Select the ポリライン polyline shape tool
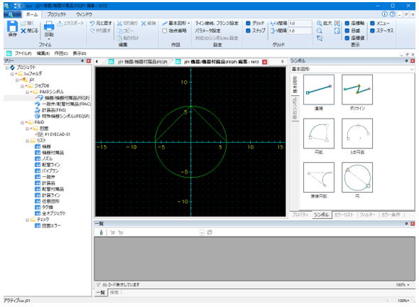 (357, 90)
